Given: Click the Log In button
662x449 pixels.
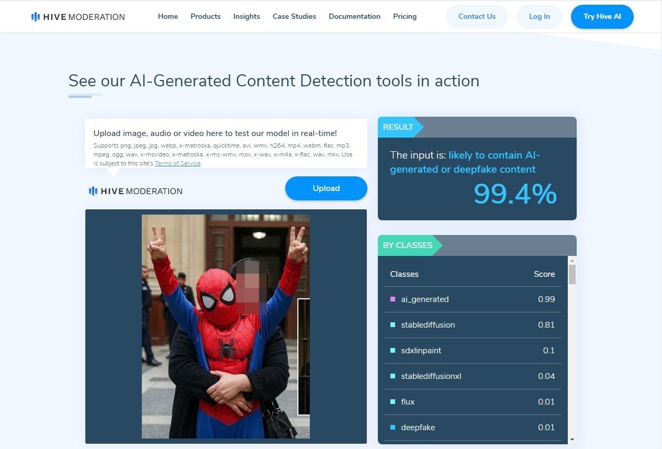Looking at the screenshot, I should (x=540, y=17).
